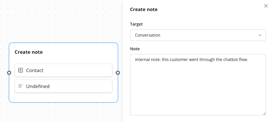Select the Undefined row in the node
The height and width of the screenshot is (122, 270).
click(x=63, y=86)
